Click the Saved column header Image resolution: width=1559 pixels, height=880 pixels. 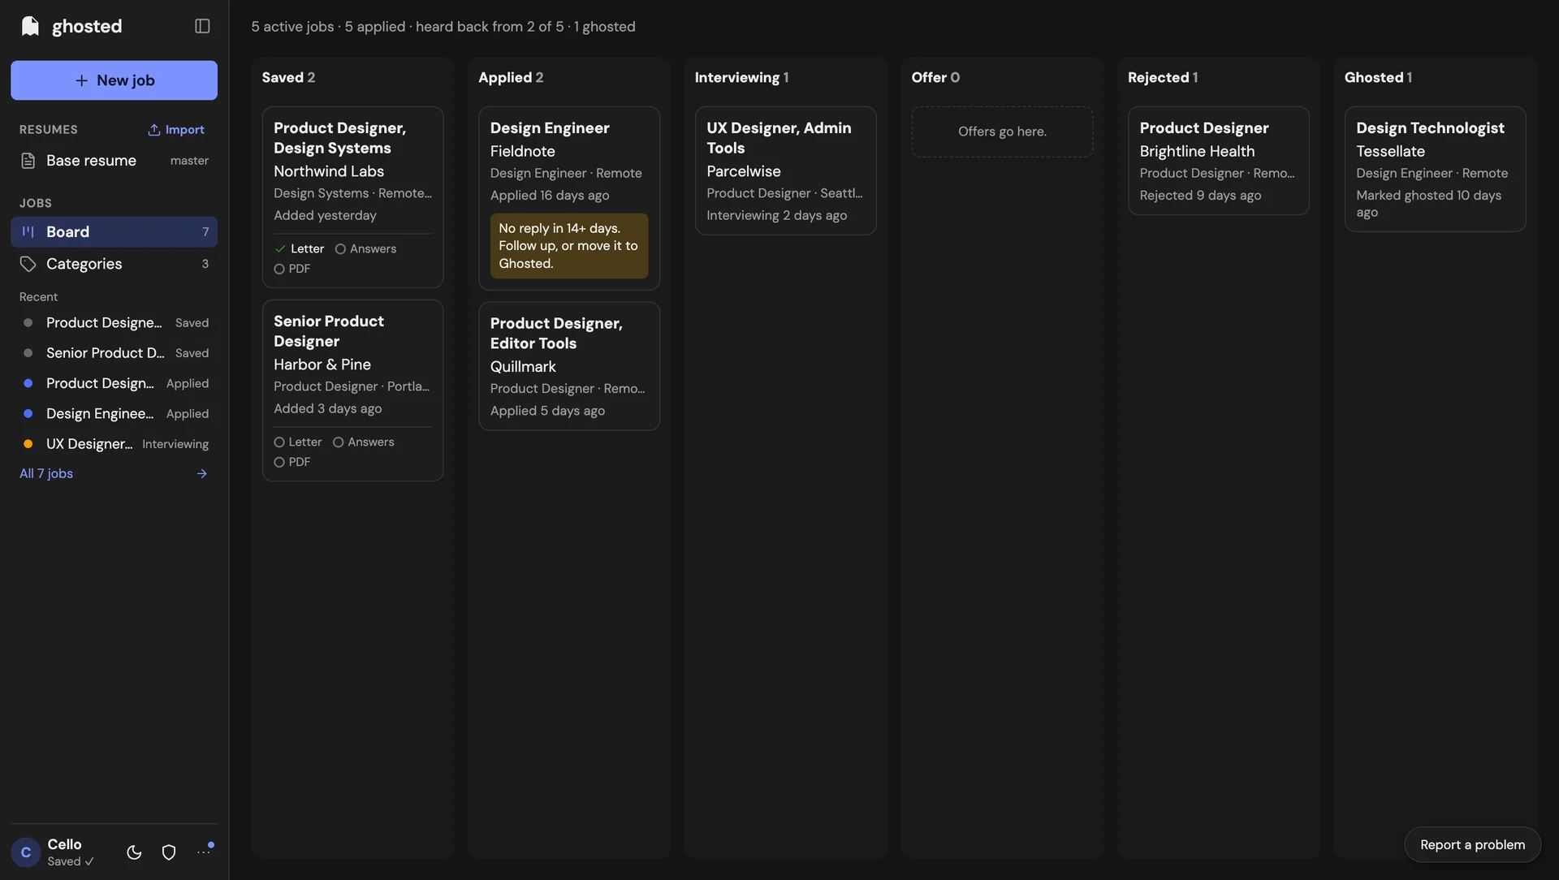(288, 77)
